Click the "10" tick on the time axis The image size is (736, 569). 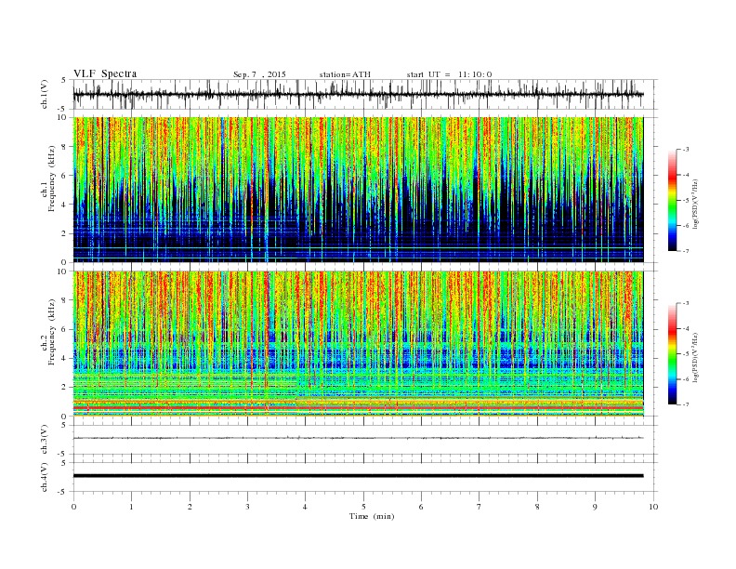(x=653, y=507)
